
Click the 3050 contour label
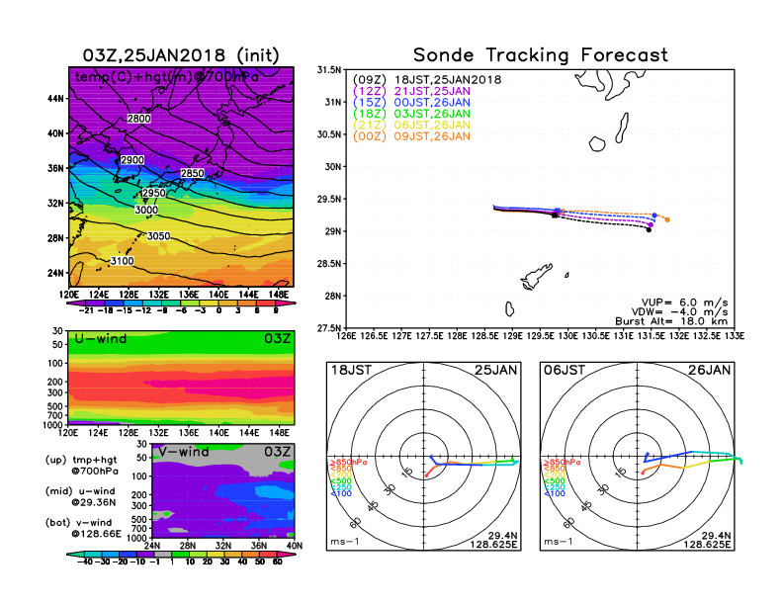[157, 235]
